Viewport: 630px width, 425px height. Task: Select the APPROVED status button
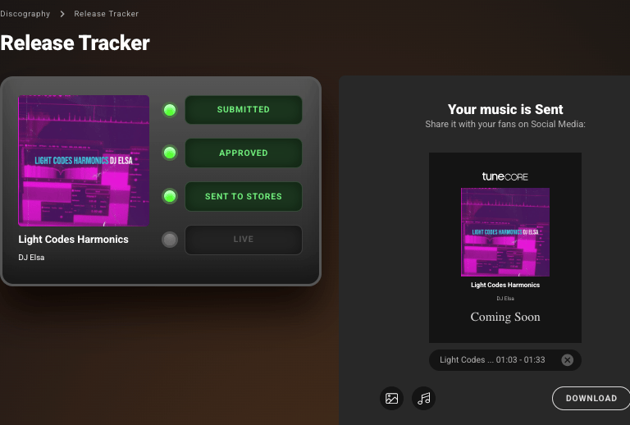click(x=244, y=153)
